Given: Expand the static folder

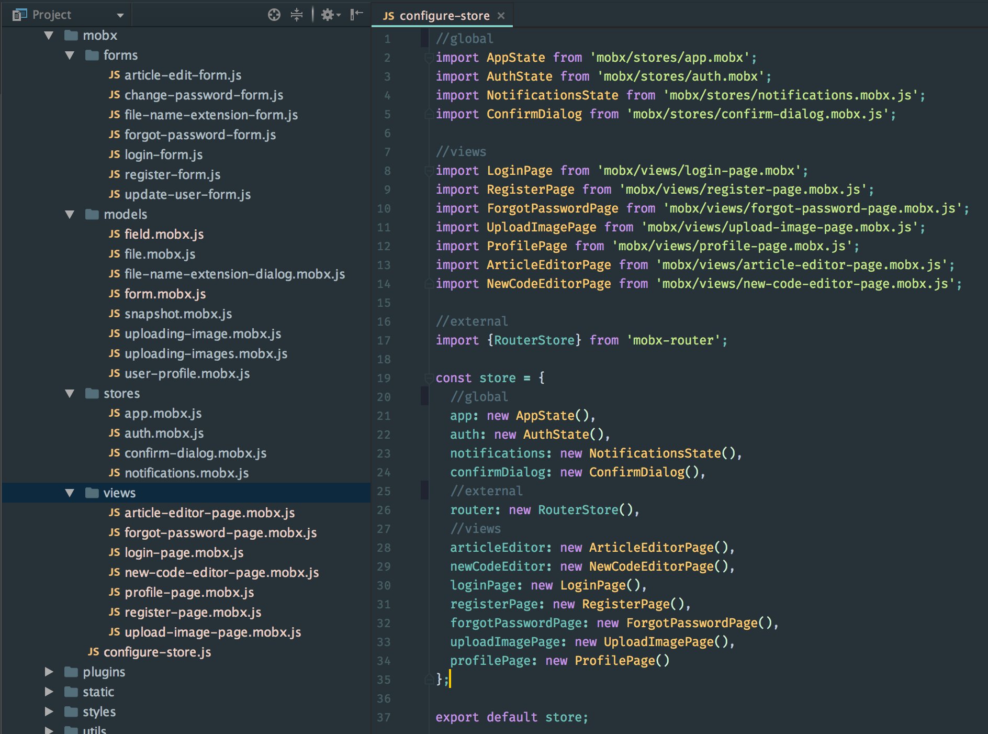Looking at the screenshot, I should [49, 692].
